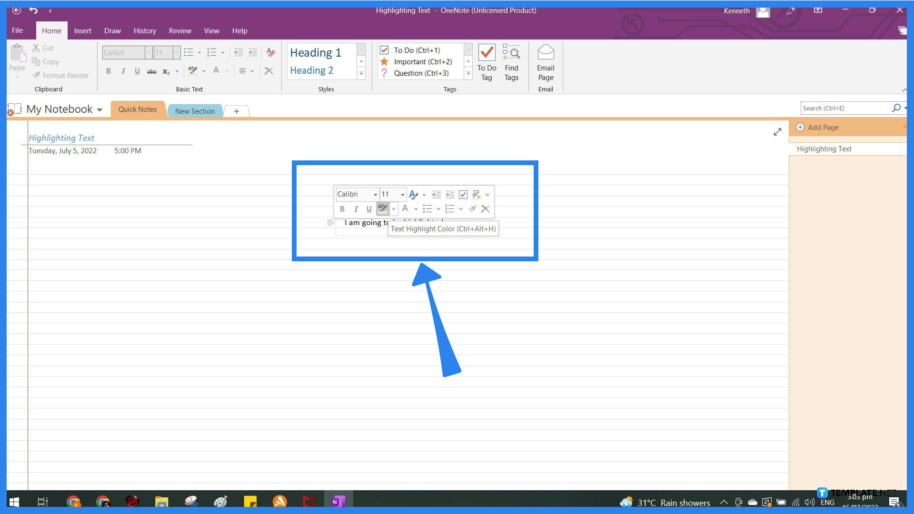Click the Cut icon

click(42, 48)
